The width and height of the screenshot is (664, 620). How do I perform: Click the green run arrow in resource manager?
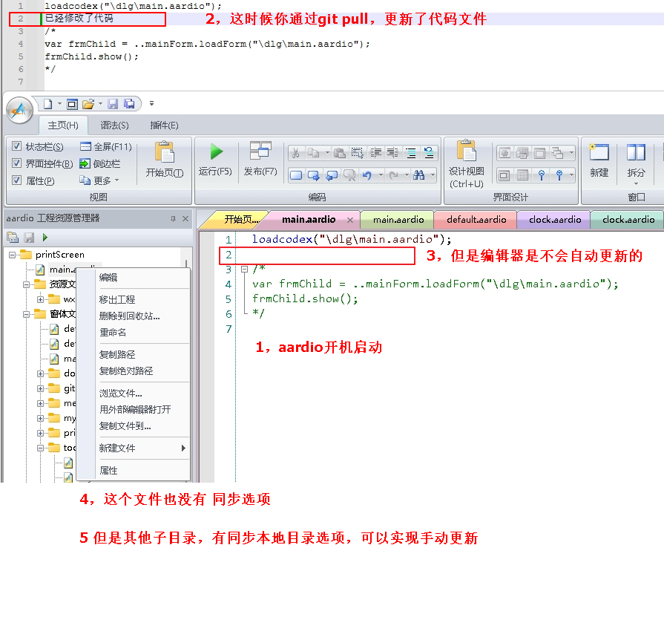click(x=45, y=238)
